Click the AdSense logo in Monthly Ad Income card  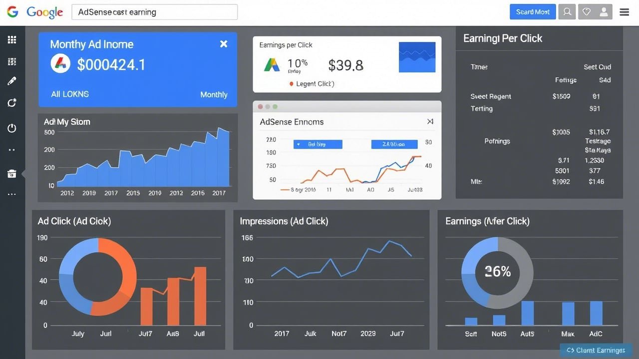60,63
